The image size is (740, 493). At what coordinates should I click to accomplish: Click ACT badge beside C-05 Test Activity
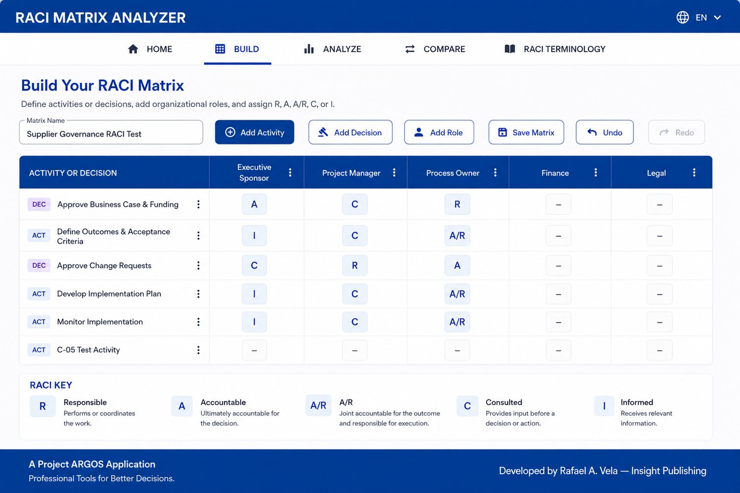[x=39, y=350]
